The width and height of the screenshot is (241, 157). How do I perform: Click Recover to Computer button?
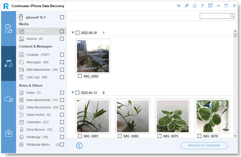click(204, 146)
